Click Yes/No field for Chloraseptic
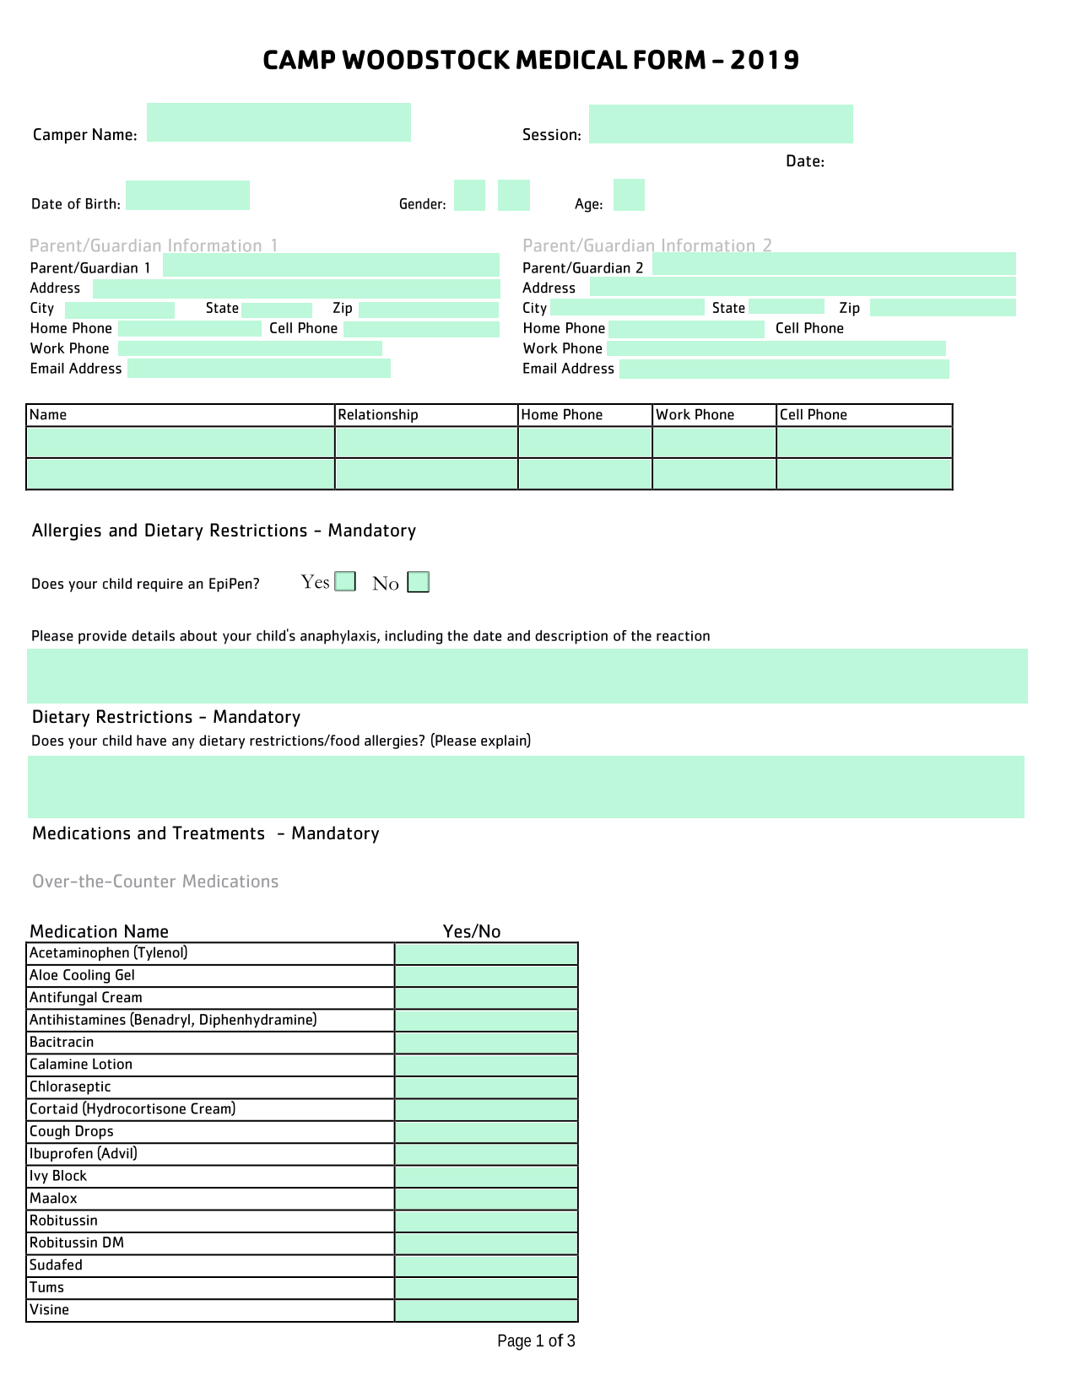 (486, 1088)
